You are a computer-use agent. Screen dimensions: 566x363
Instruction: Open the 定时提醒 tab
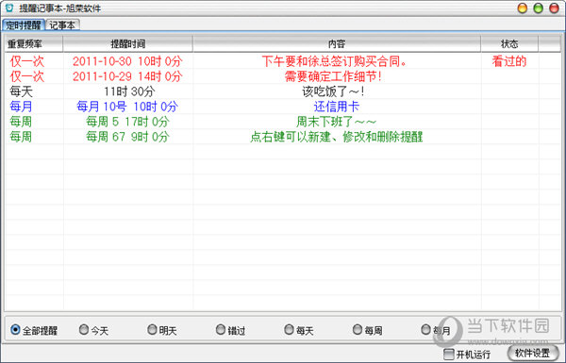click(24, 25)
